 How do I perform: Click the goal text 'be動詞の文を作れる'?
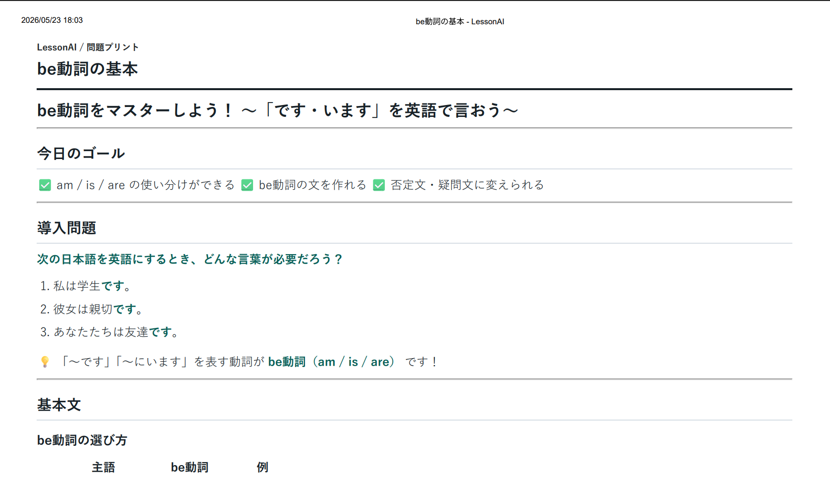pos(312,185)
